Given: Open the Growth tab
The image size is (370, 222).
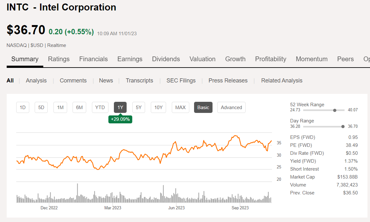Looking at the screenshot, I should tap(235, 59).
